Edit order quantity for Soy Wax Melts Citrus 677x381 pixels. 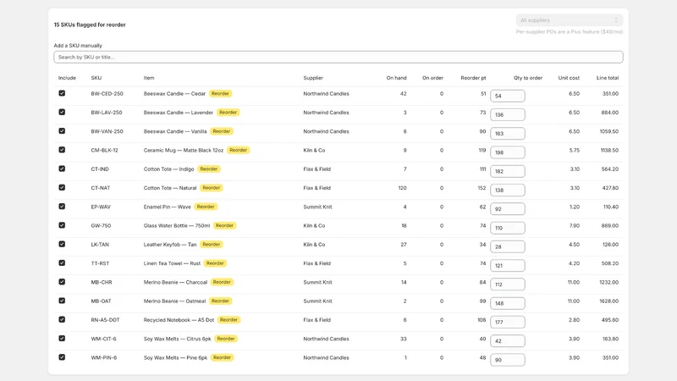coord(507,341)
